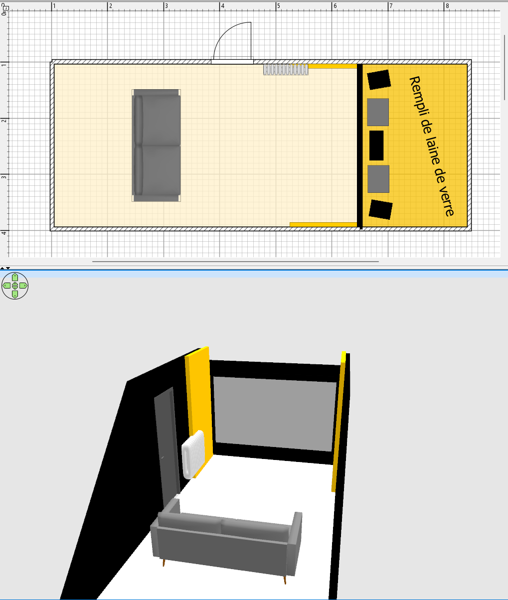Viewport: 508px width, 600px height.
Task: Select the upright black rectangle between the gray squares
Action: (376, 146)
